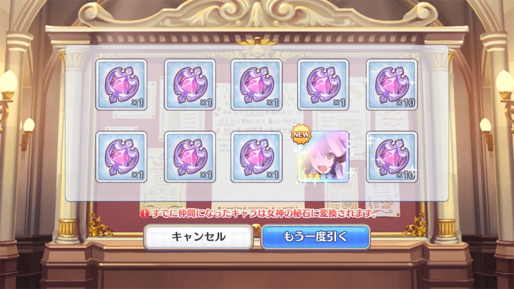Viewport: 514px width, 289px height.
Task: Click the red exclamation warning icon
Action: pos(145,214)
